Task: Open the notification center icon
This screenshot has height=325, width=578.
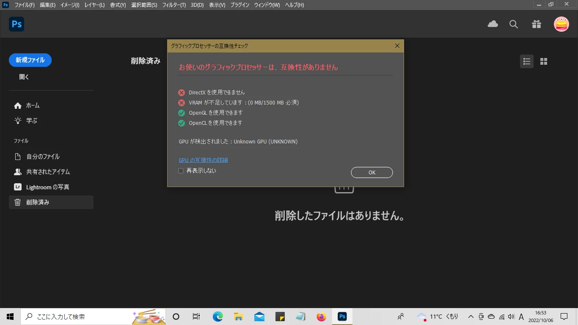Action: (x=564, y=317)
